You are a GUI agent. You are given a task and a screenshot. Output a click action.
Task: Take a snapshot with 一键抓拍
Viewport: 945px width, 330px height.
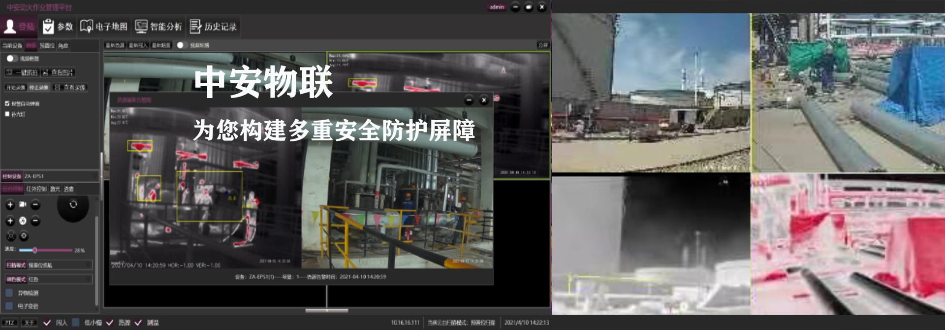point(22,72)
